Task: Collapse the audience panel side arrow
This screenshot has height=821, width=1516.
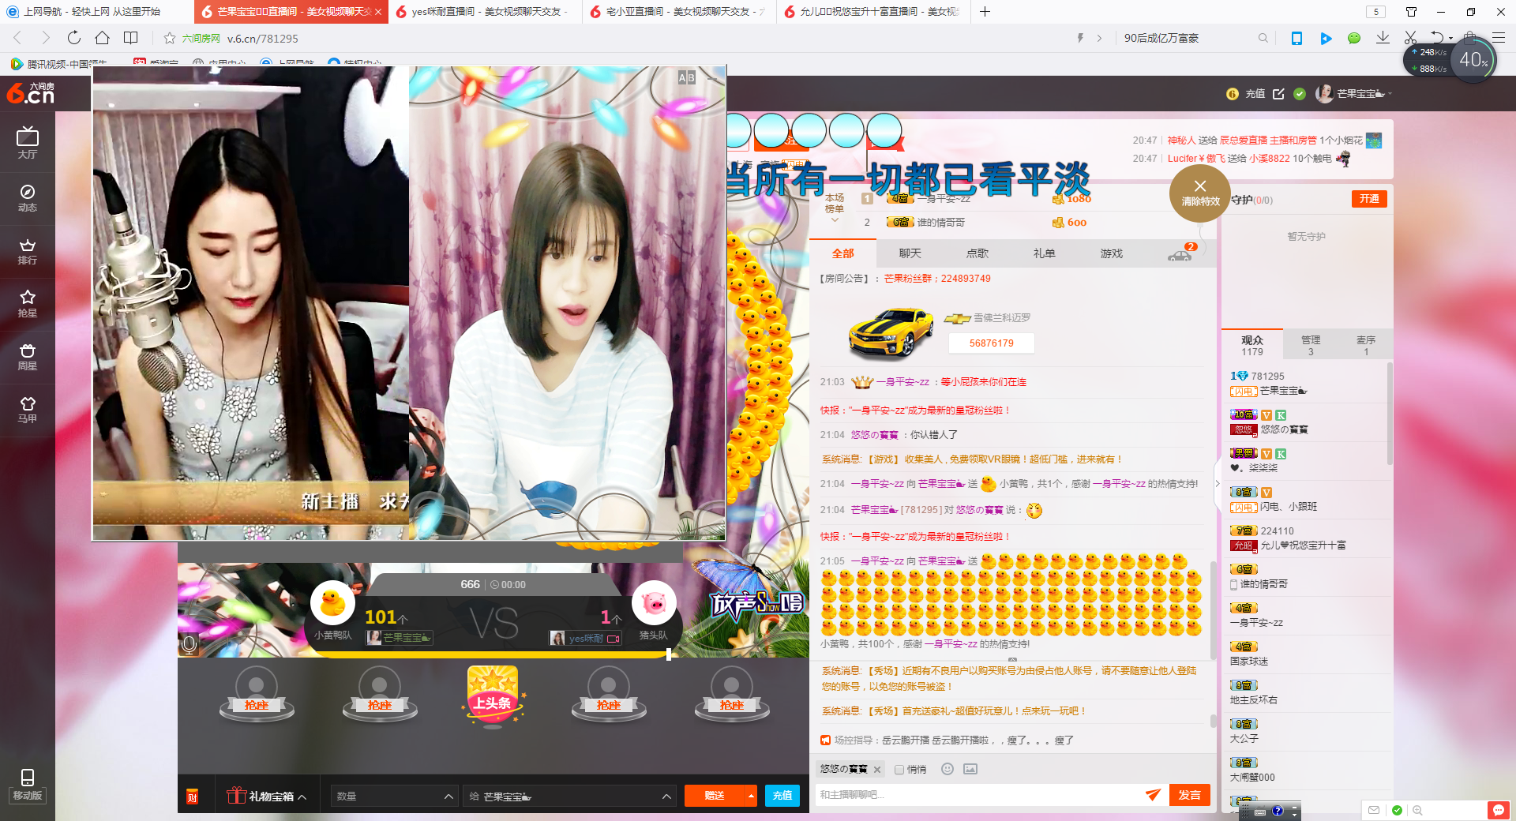Action: coord(1217,483)
